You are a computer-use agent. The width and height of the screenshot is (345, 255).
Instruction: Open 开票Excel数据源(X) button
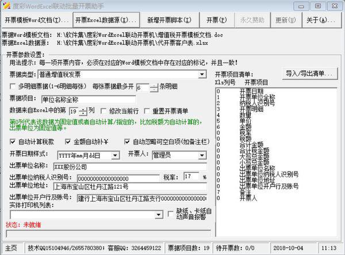106,20
